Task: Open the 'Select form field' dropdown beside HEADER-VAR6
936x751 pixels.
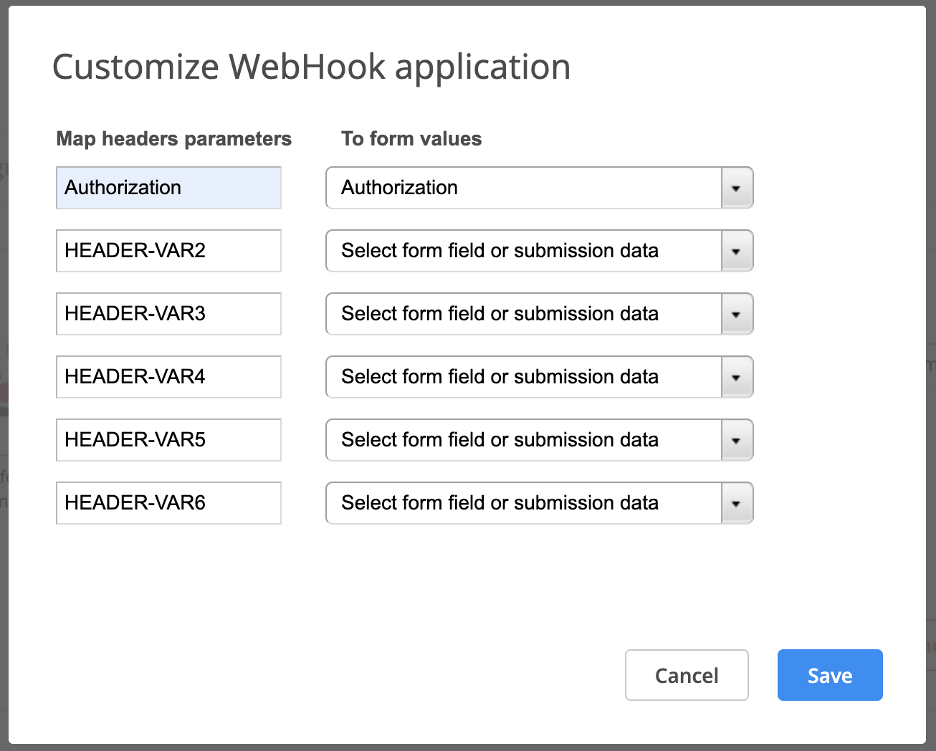Action: tap(523, 504)
